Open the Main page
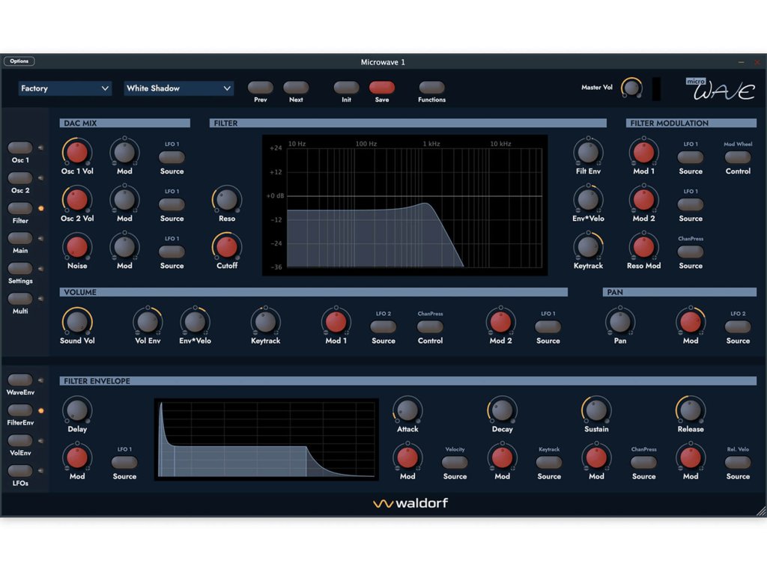The image size is (767, 575). (20, 238)
